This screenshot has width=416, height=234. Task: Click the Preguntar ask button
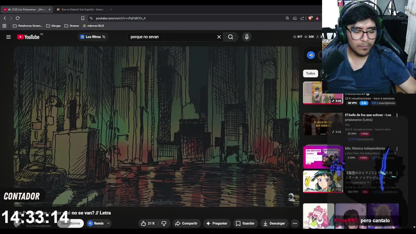(x=216, y=223)
